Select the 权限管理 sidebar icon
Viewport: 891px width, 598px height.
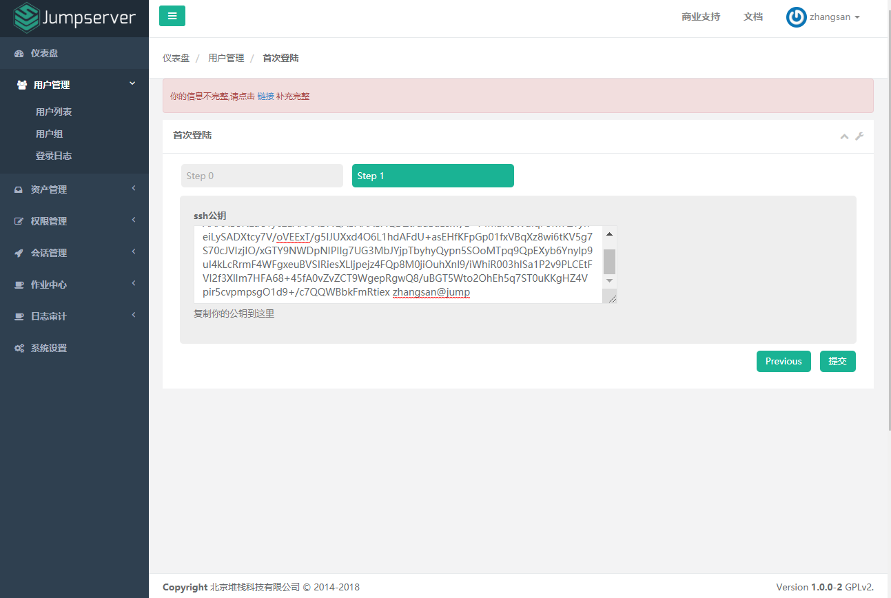[x=17, y=220]
